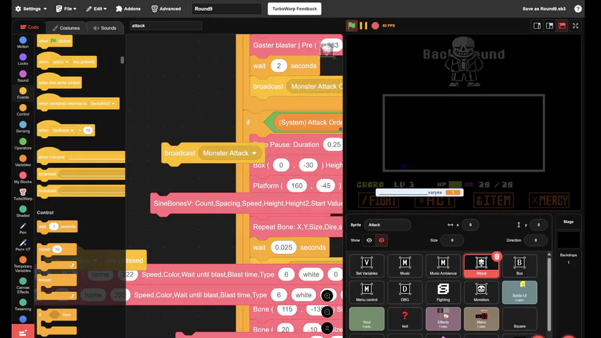Select the Sound block category
The width and height of the screenshot is (601, 338).
pyautogui.click(x=23, y=76)
